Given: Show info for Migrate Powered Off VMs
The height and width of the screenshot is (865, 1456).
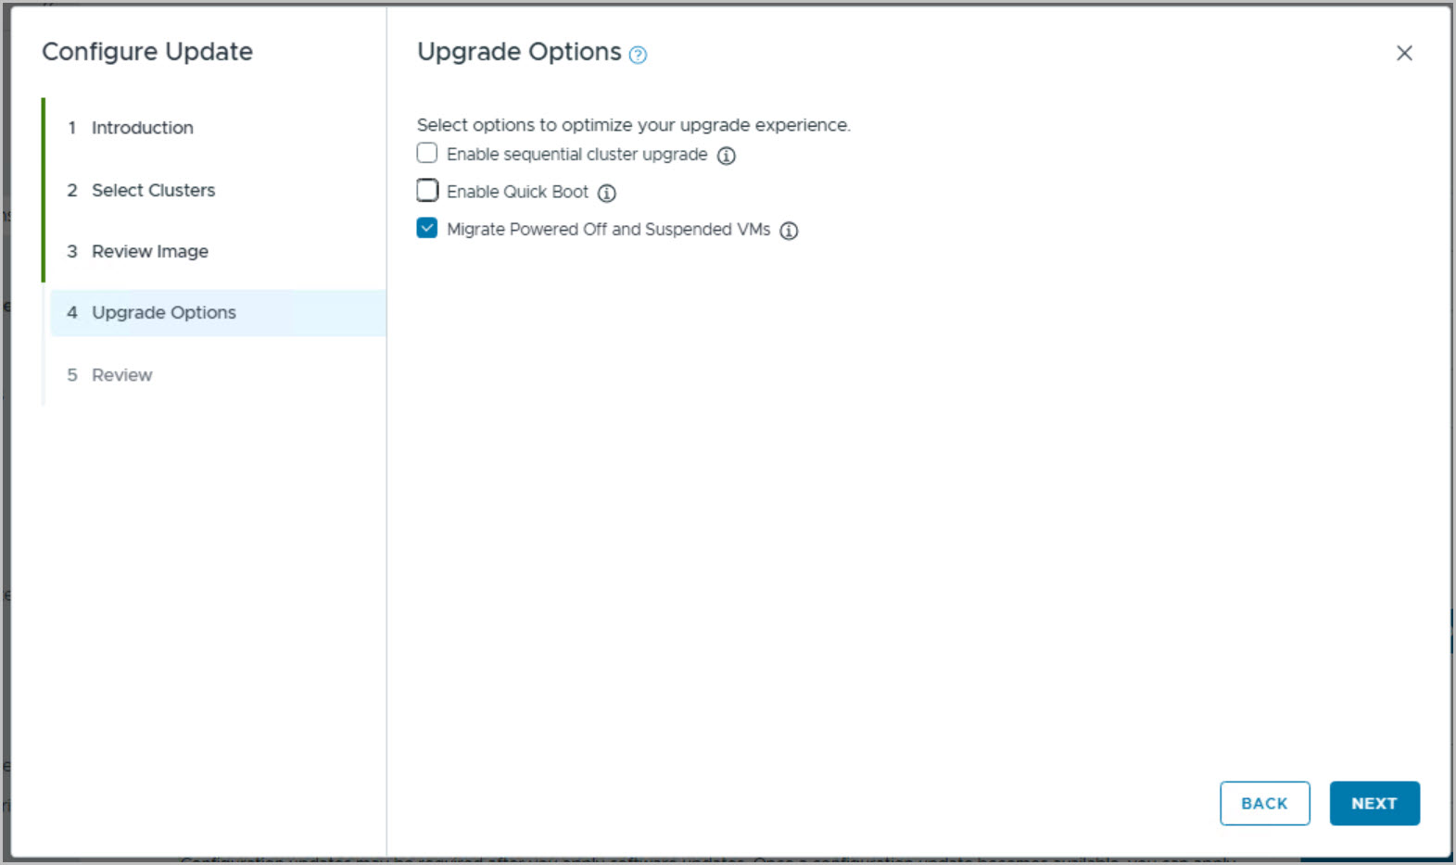Looking at the screenshot, I should [x=789, y=231].
